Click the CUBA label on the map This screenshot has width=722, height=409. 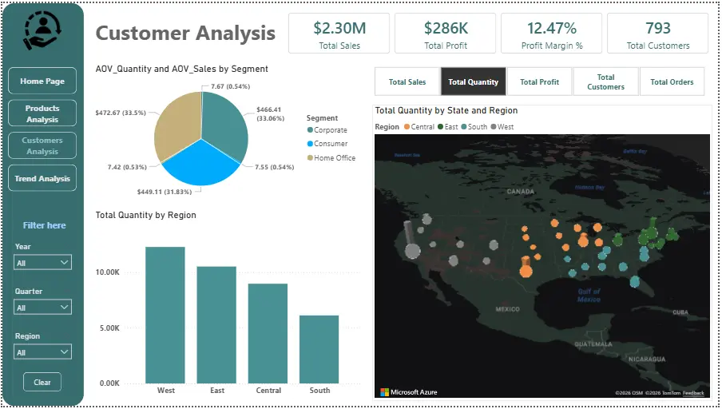click(x=680, y=312)
